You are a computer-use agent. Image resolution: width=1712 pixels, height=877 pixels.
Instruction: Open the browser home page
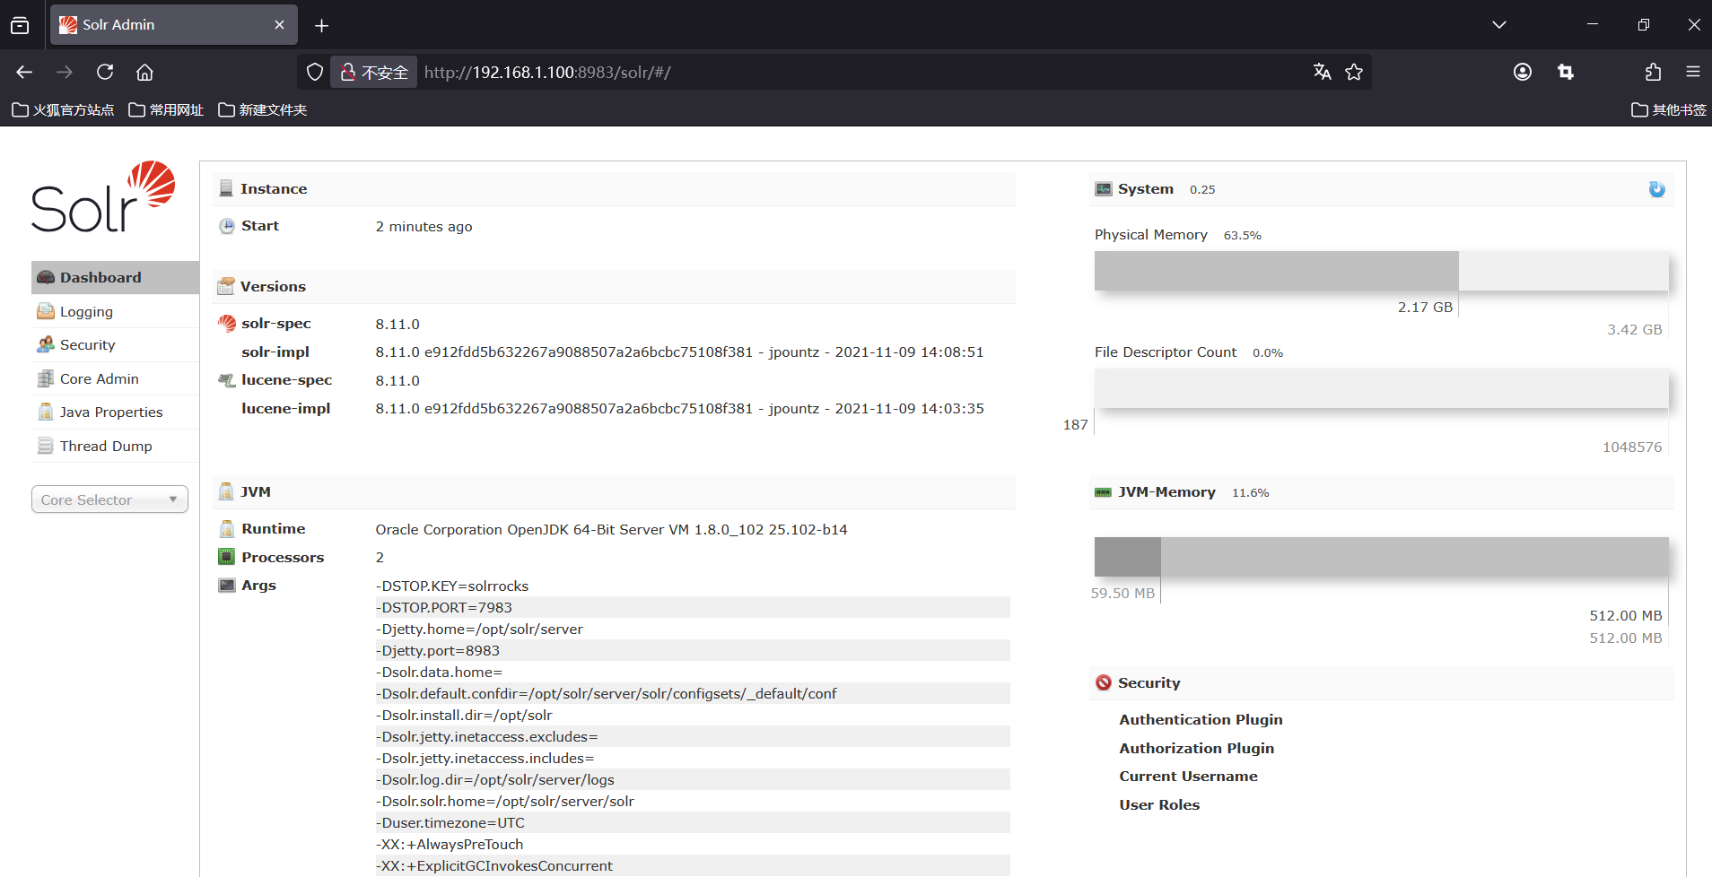click(x=144, y=73)
